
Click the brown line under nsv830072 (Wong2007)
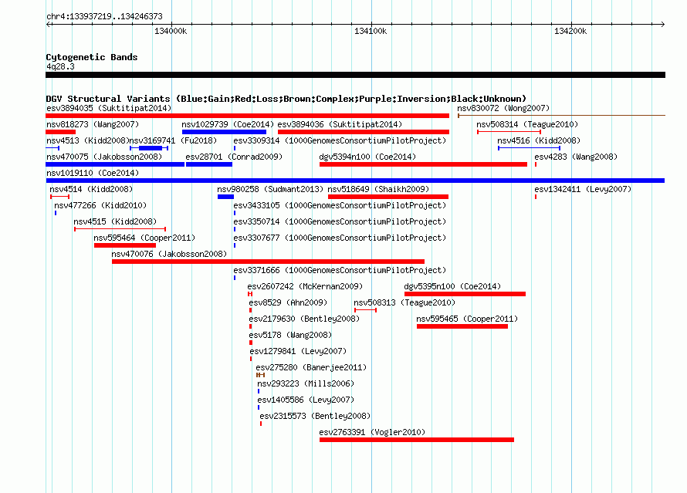pyautogui.click(x=561, y=116)
